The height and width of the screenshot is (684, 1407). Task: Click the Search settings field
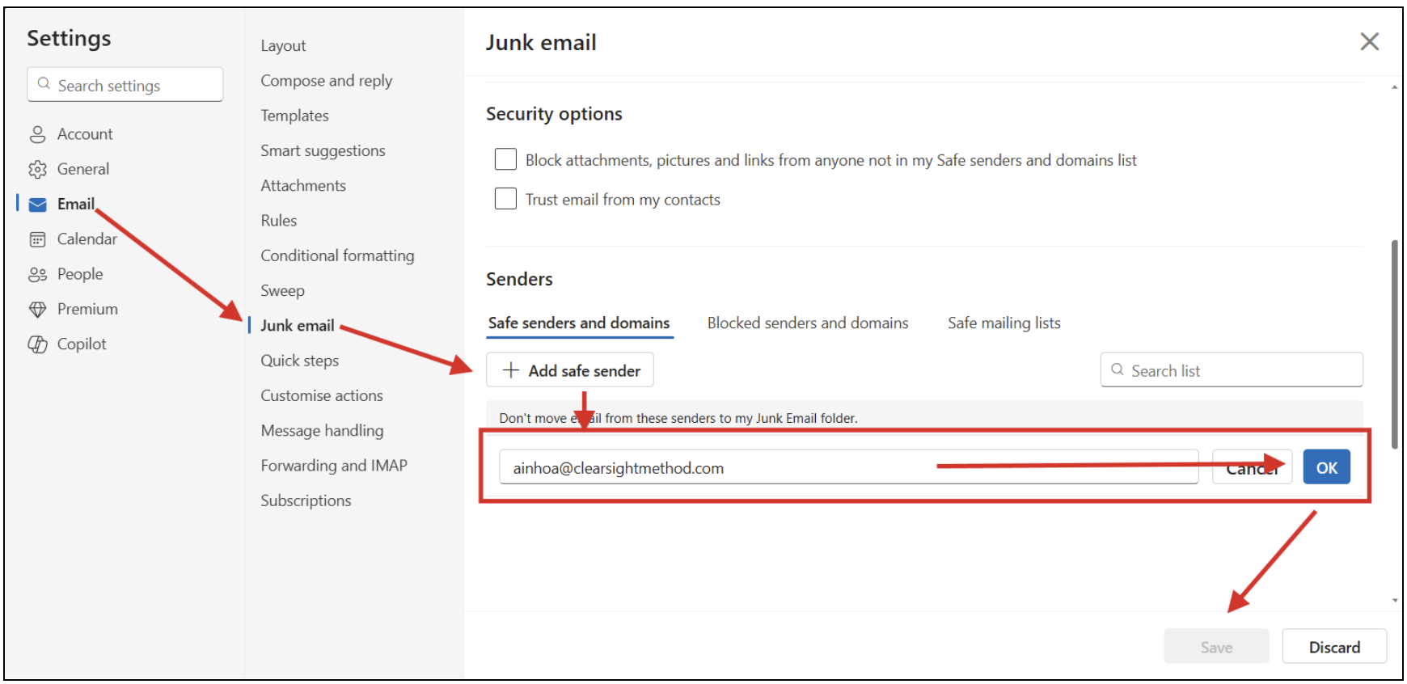click(x=125, y=85)
